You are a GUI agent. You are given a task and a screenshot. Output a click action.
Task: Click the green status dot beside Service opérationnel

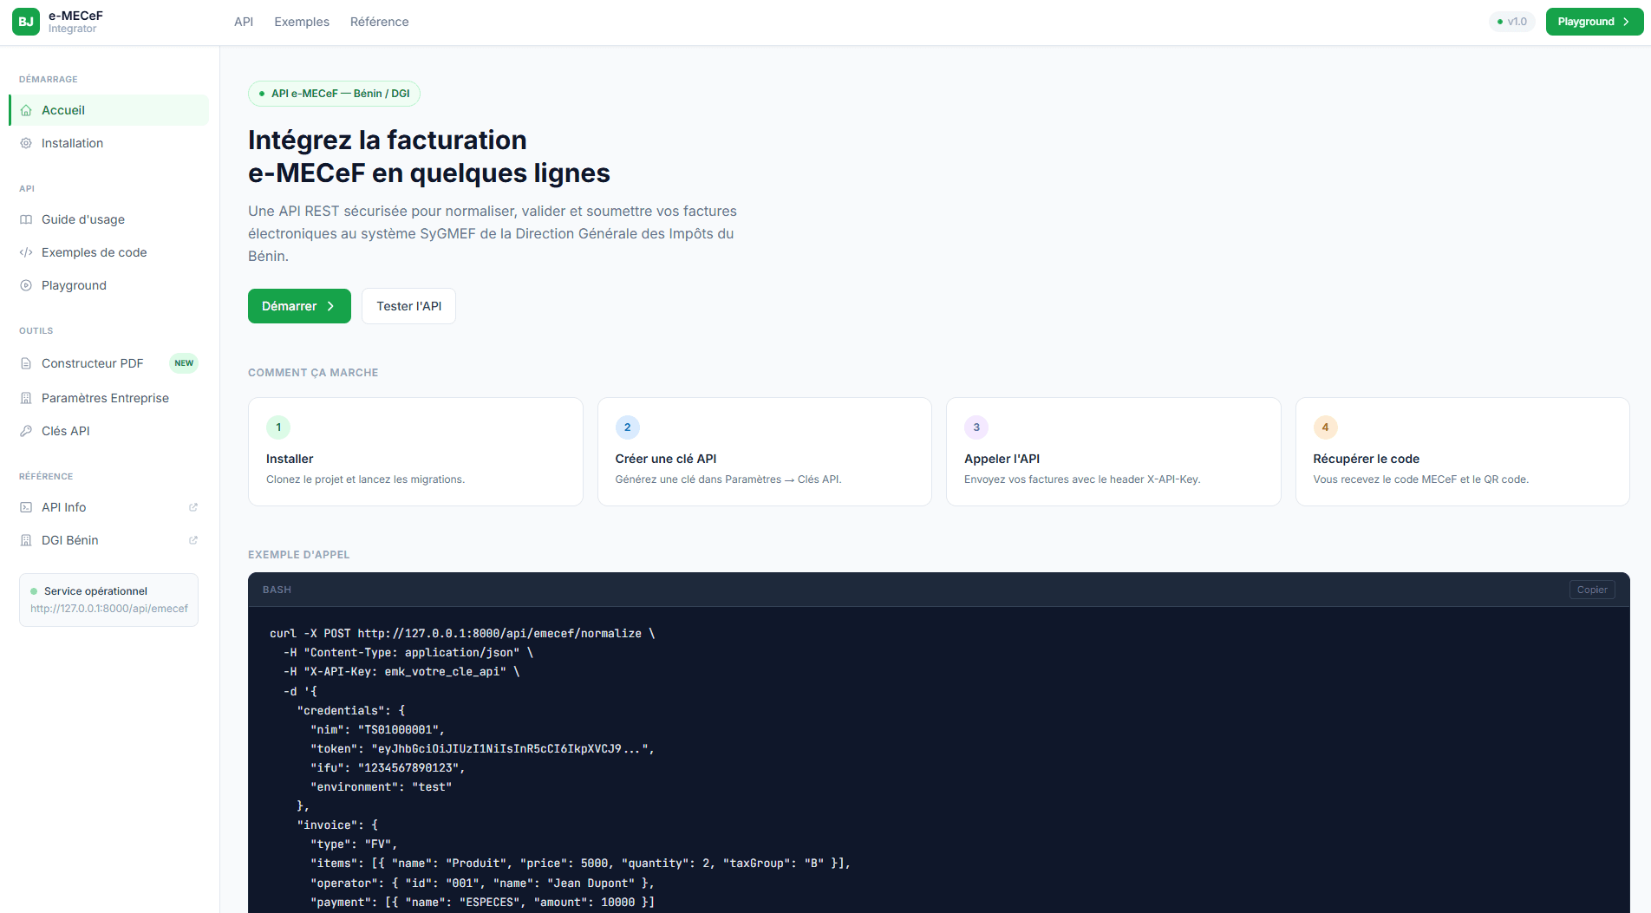[x=34, y=591]
